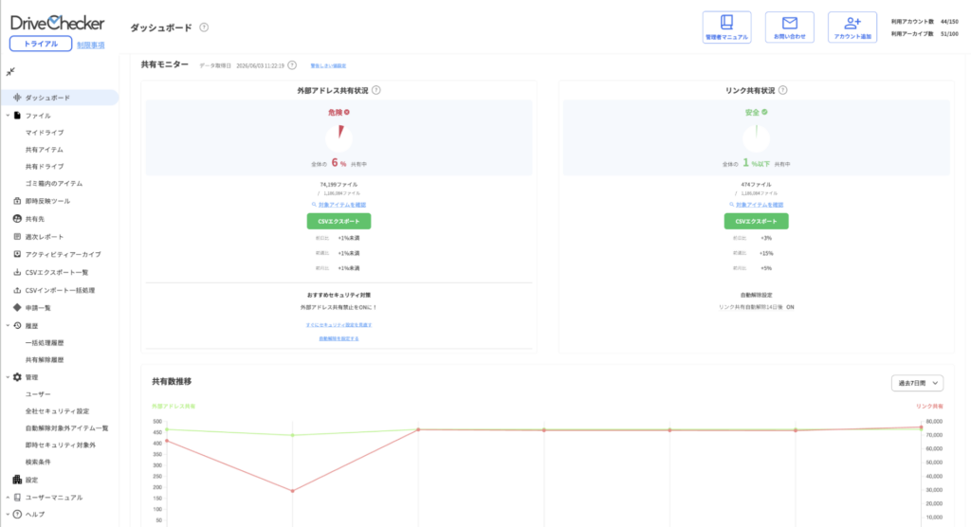Click the red 危険 status indicator
This screenshot has height=527, width=971.
coord(339,112)
